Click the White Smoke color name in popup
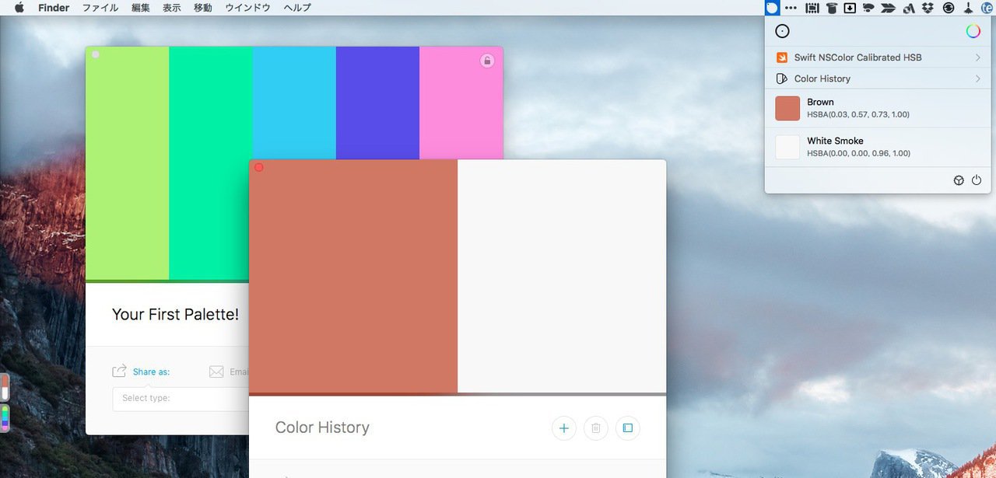996x478 pixels. click(835, 141)
